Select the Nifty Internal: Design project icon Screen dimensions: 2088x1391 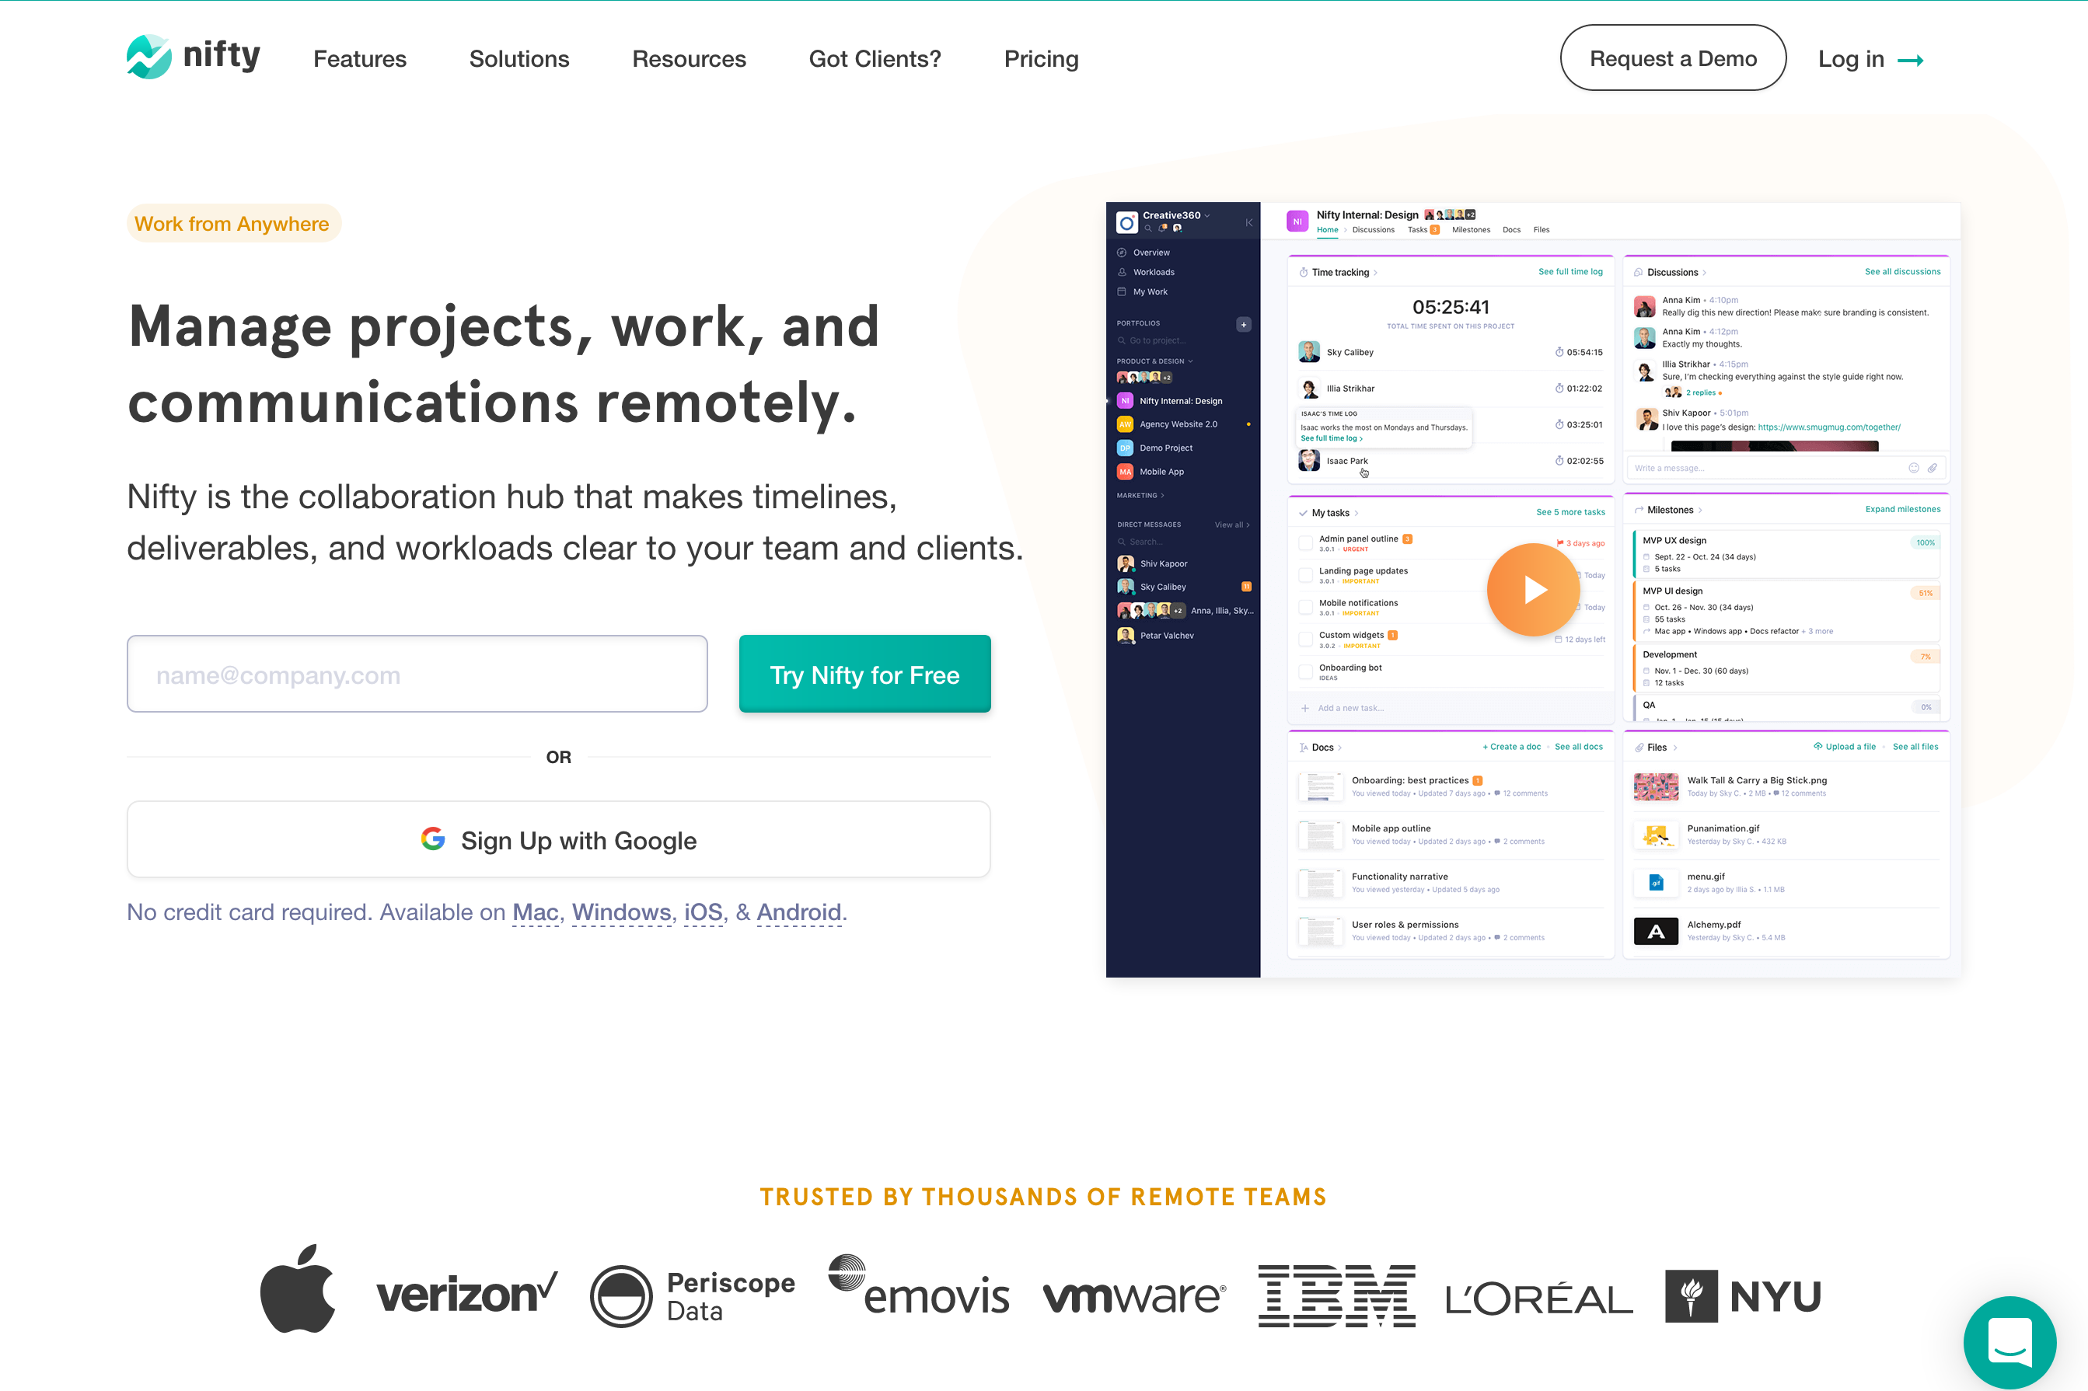pyautogui.click(x=1125, y=401)
